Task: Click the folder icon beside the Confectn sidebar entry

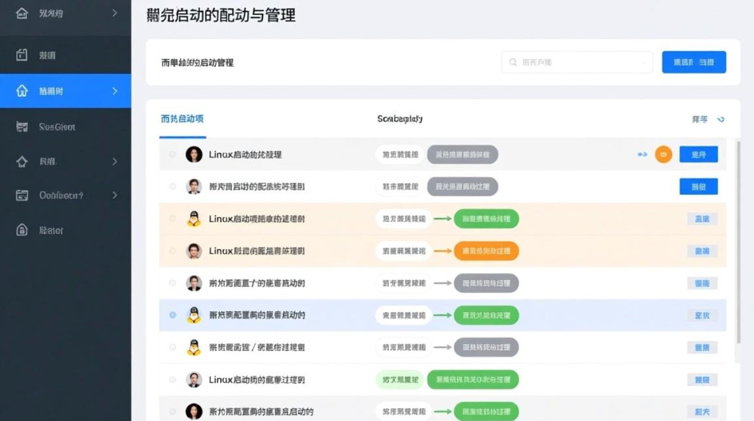Action: (x=21, y=195)
